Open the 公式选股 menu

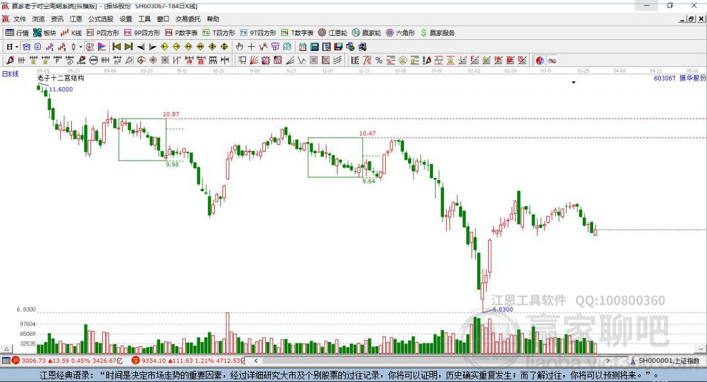[x=101, y=19]
